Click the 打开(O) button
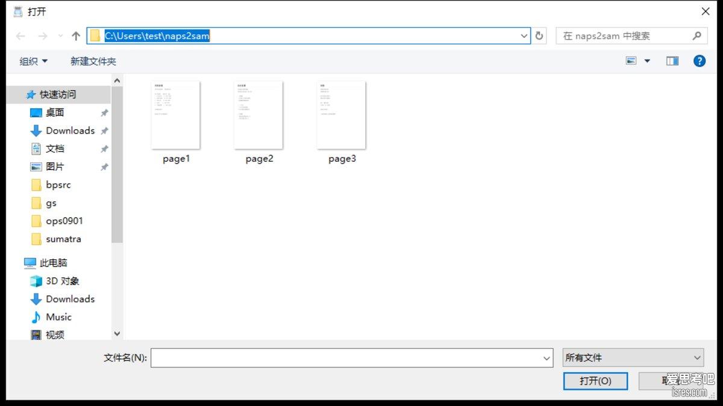Image resolution: width=723 pixels, height=406 pixels. tap(595, 381)
